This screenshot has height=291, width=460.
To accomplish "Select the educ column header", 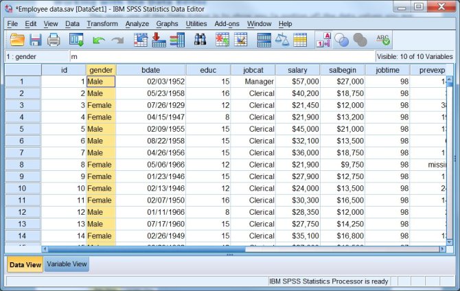I will (x=208, y=70).
